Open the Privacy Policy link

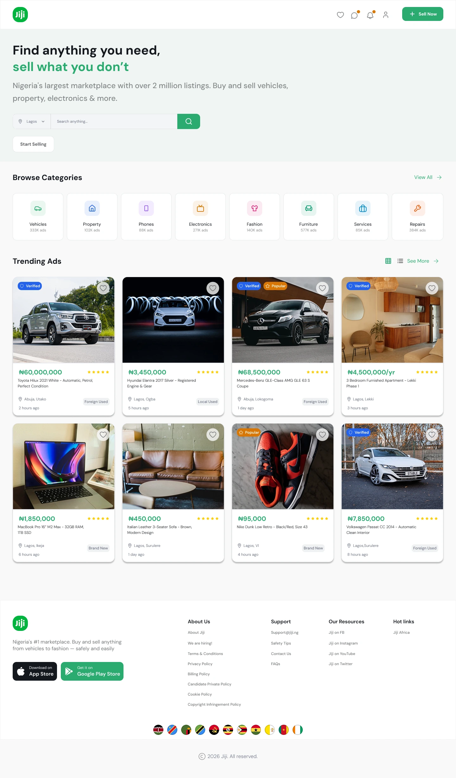(x=200, y=664)
